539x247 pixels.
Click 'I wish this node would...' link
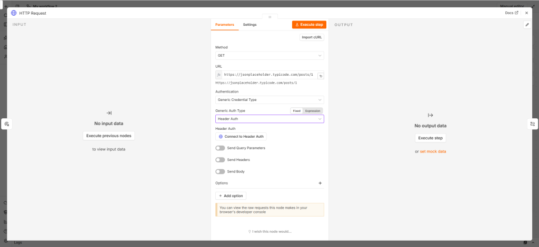270,232
